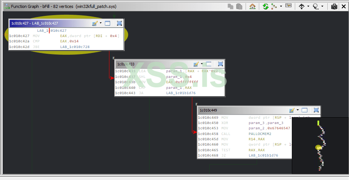The image size is (349, 180).
Task: Select address 1c010c42d JBE line
Action: (19, 47)
